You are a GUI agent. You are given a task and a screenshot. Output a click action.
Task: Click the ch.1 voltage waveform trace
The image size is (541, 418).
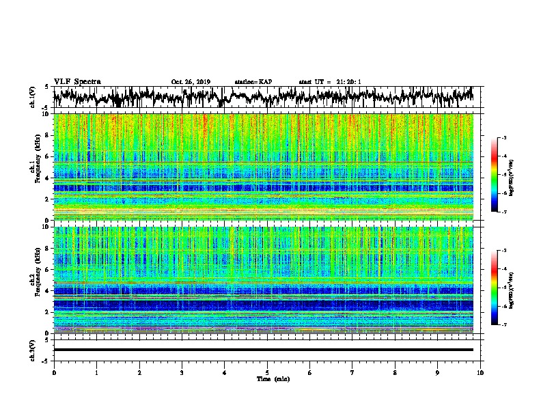[264, 97]
